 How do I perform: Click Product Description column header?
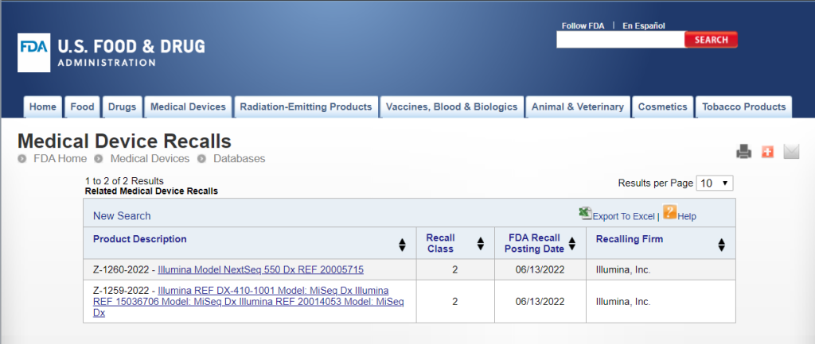[x=140, y=239]
